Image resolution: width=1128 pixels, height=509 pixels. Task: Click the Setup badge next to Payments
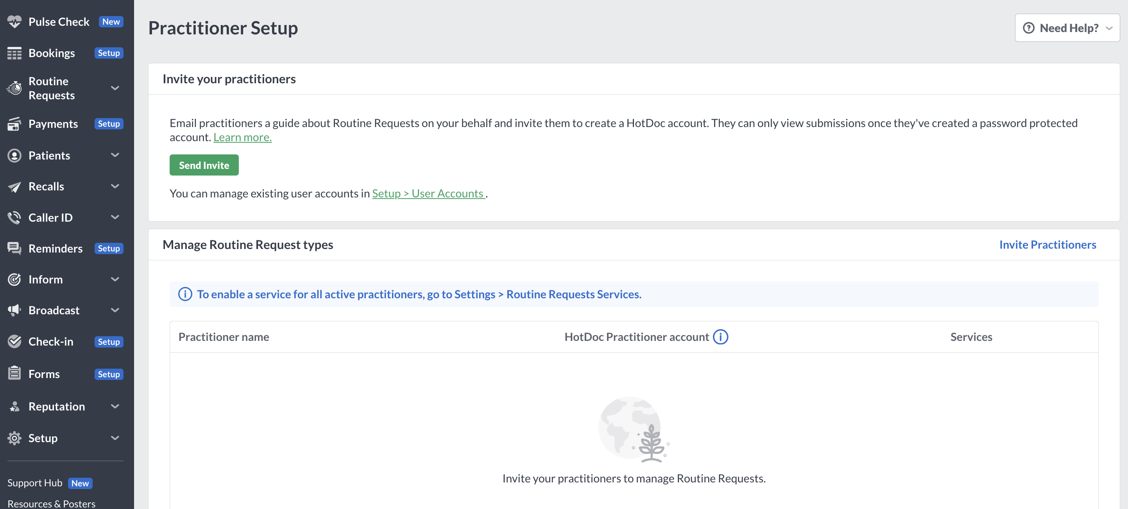click(x=109, y=124)
